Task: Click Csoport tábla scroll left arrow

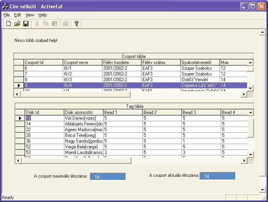Action: tap(17, 94)
